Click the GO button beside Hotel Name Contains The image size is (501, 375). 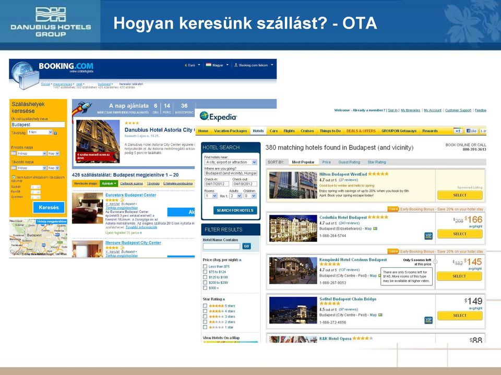pyautogui.click(x=246, y=246)
